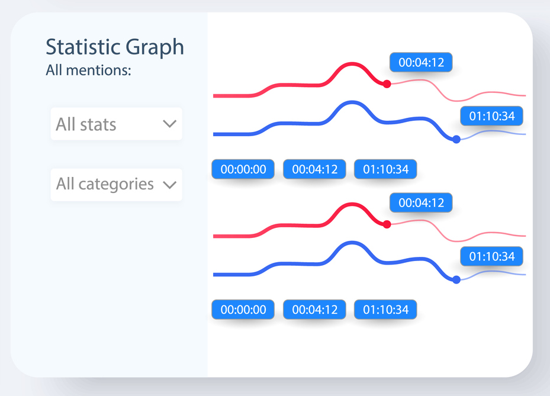This screenshot has width=550, height=396.
Task: Click the red marker dot on bottom graph
Action: pos(387,224)
